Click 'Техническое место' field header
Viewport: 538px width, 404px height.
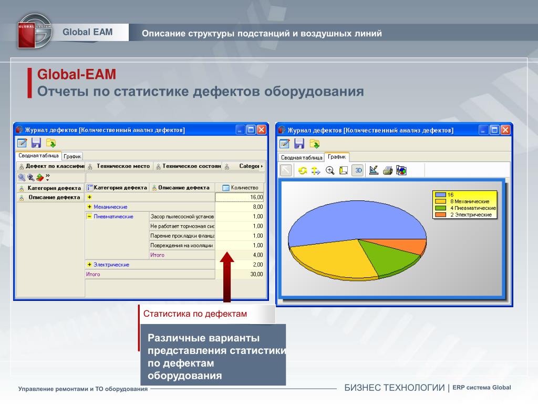(120, 166)
